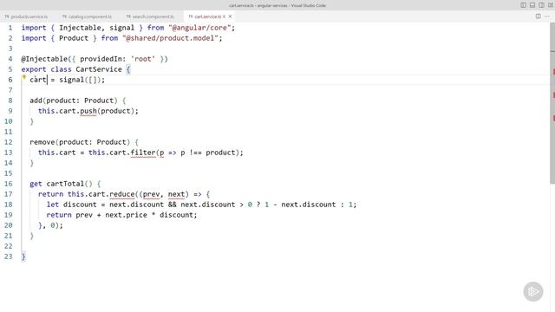The height and width of the screenshot is (312, 555).
Task: Click "let" keyword on line 18
Action: [x=53, y=205]
